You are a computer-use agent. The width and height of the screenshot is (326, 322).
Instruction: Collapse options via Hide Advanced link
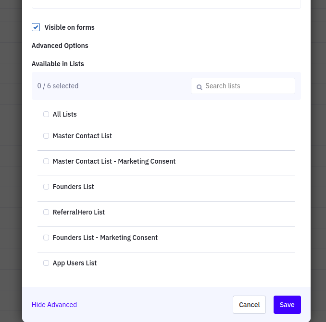pyautogui.click(x=54, y=305)
